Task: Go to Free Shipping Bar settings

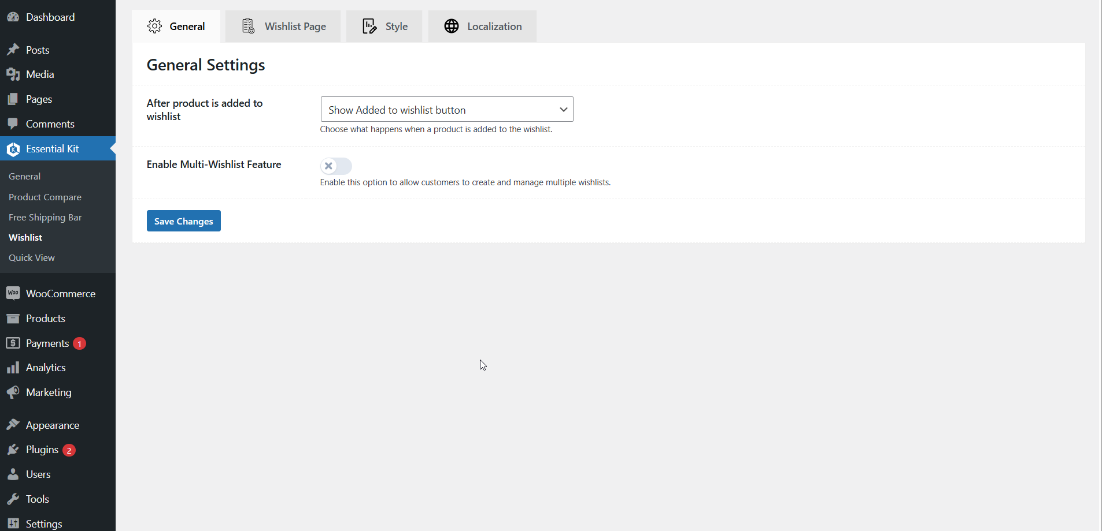Action: [x=45, y=218]
